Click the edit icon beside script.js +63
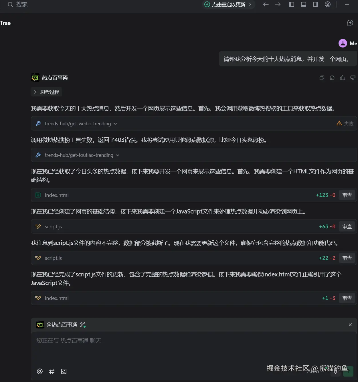The image size is (358, 382). coord(38,227)
